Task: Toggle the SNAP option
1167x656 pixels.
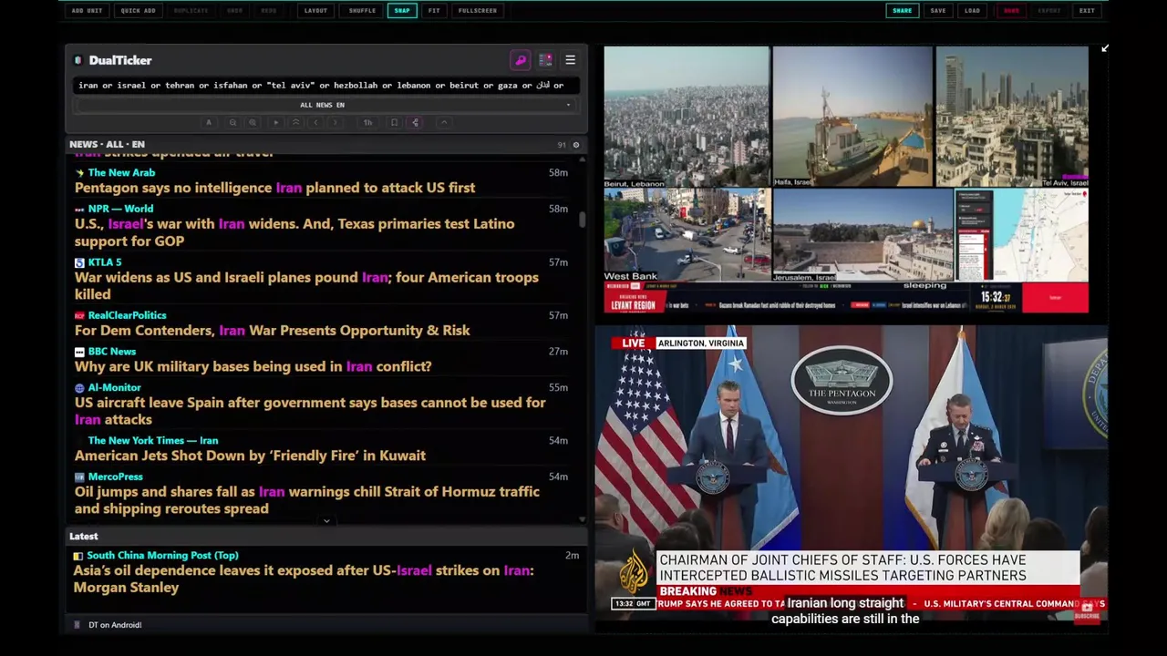Action: 402,11
